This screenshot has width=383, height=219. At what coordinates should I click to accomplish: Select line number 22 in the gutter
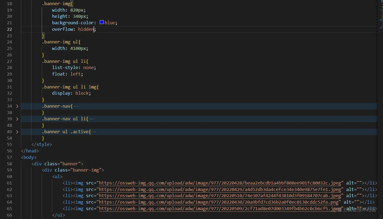(x=9, y=29)
